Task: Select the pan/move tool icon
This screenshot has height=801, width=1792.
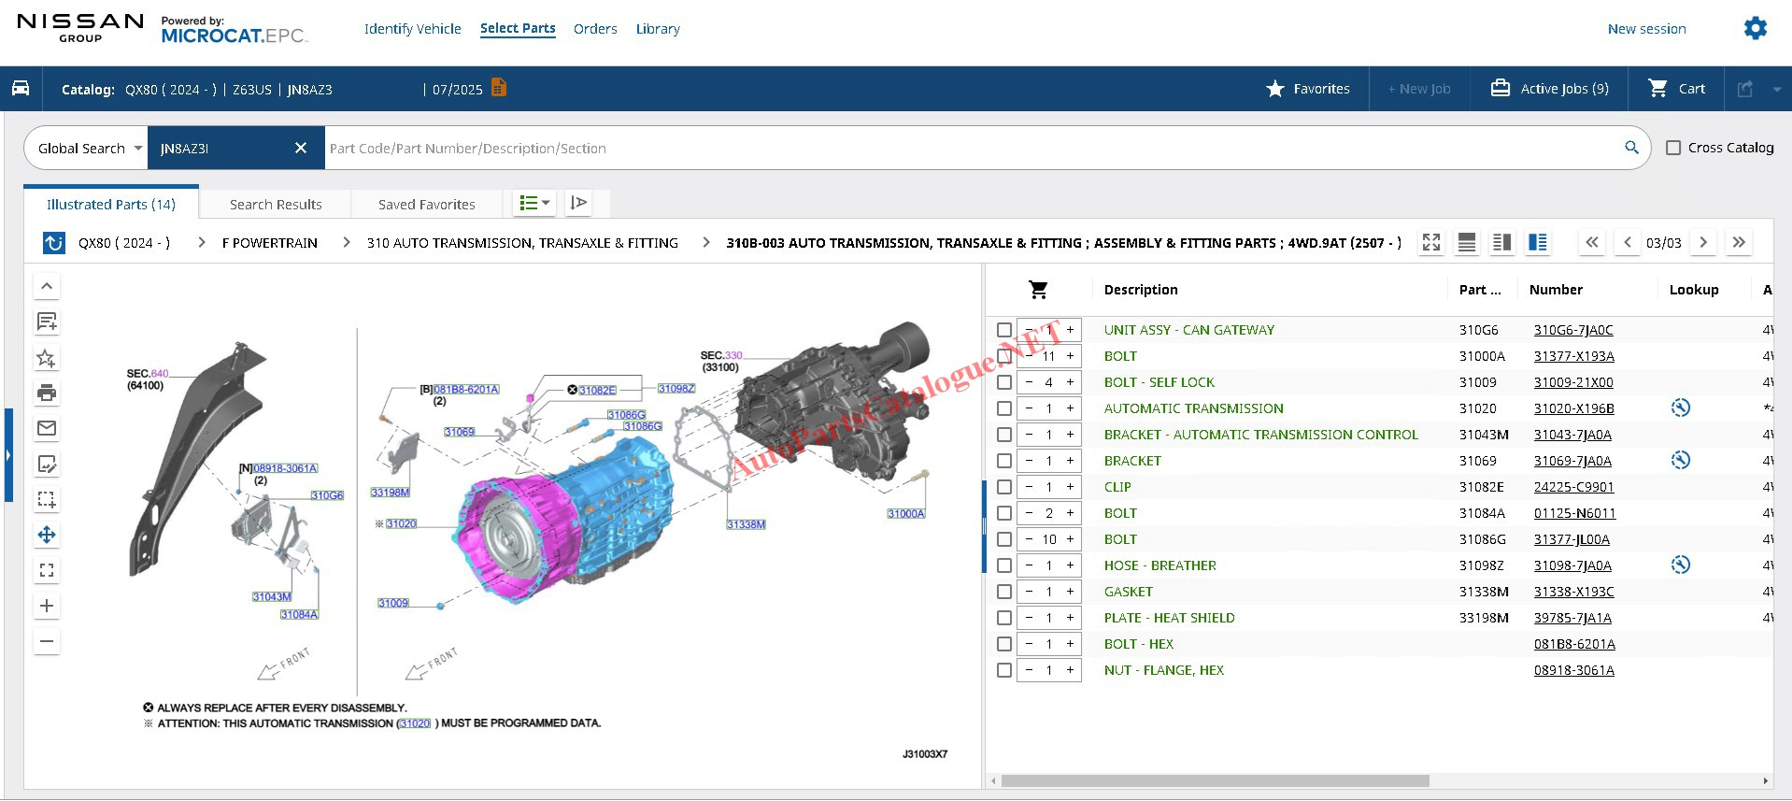Action: point(47,535)
